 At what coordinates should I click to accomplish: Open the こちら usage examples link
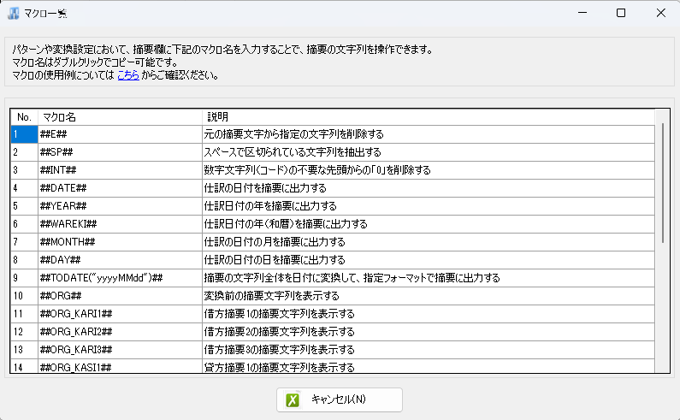pyautogui.click(x=127, y=75)
